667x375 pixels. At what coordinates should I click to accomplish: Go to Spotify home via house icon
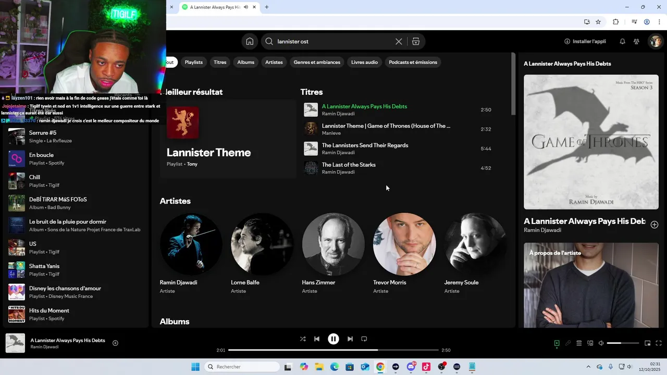(x=250, y=41)
